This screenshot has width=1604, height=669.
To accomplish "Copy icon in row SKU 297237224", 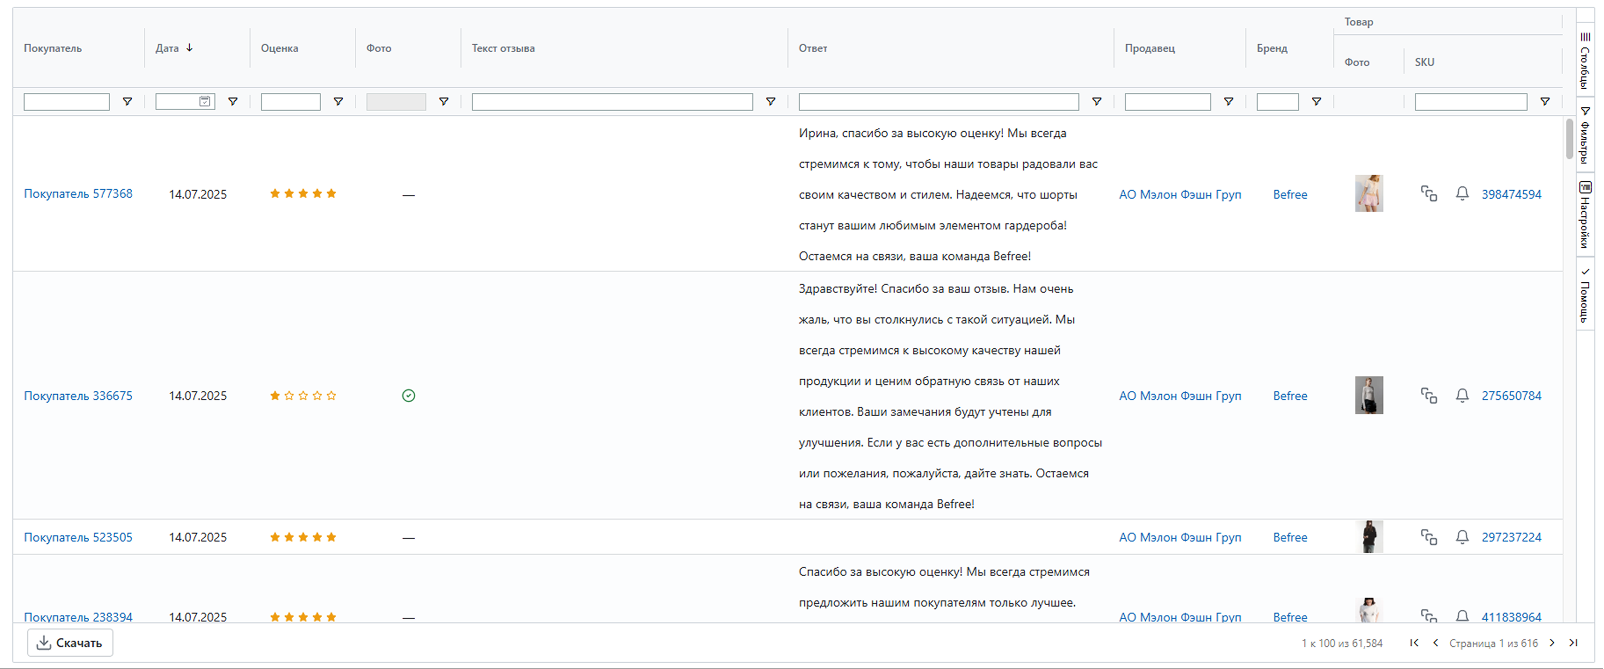I will pos(1428,537).
